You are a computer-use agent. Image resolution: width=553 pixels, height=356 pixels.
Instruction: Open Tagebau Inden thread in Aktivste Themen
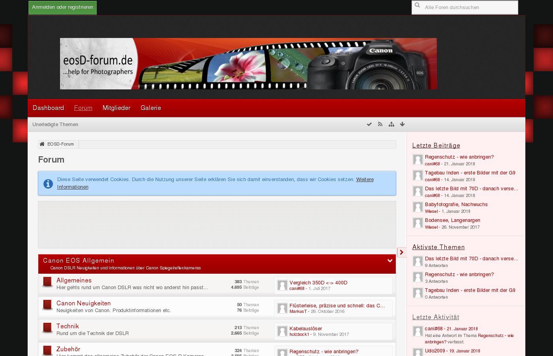click(x=470, y=290)
